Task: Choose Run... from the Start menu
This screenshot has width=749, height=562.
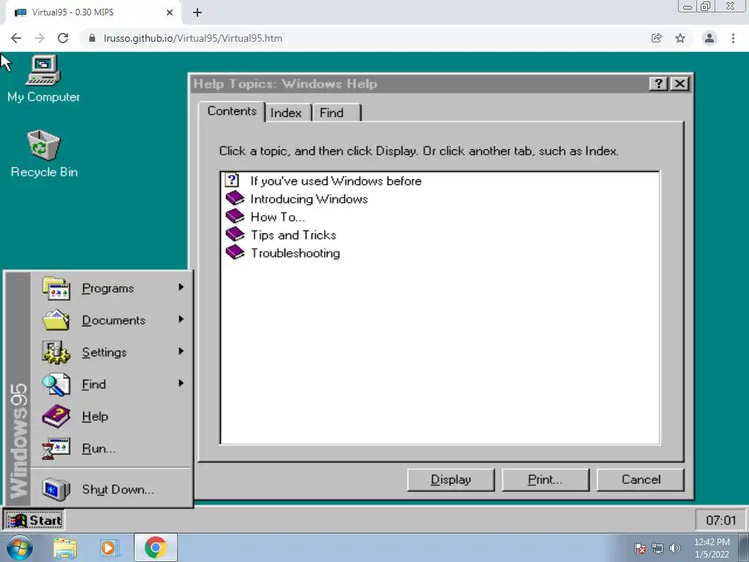Action: 112,449
